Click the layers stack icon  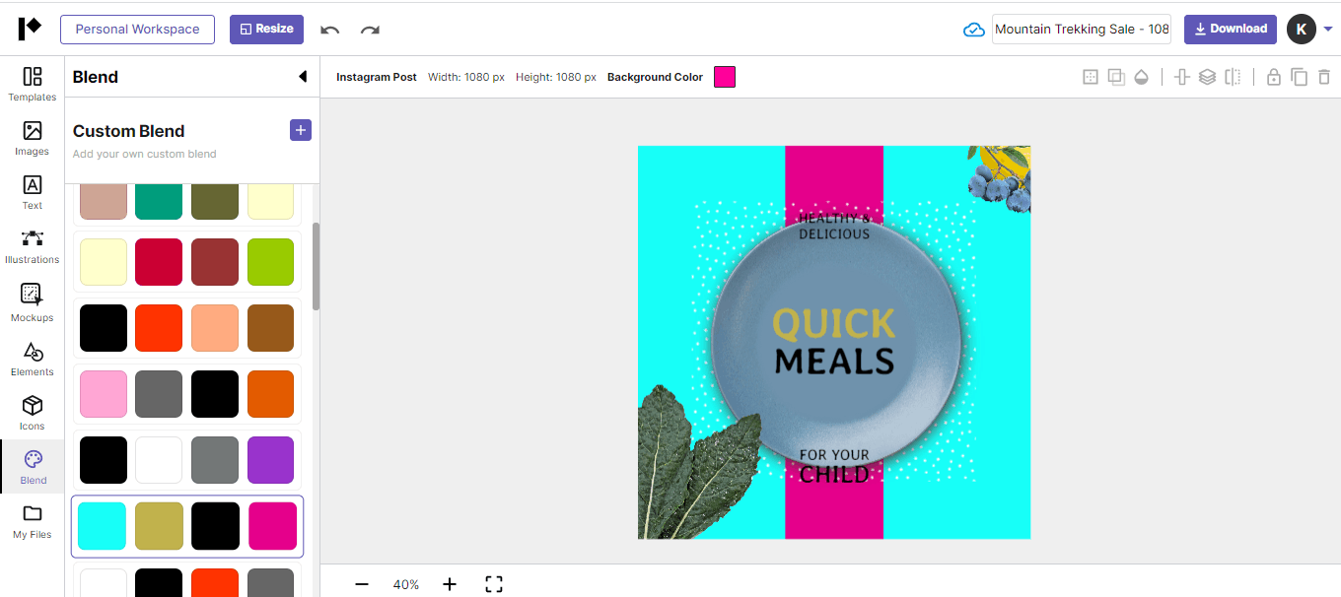point(1207,77)
